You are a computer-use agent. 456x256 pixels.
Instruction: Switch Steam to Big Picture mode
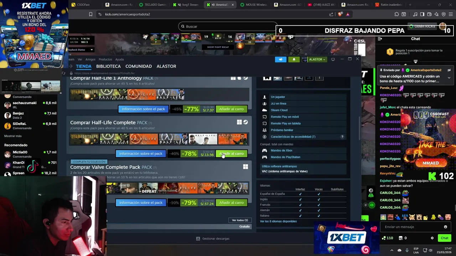(x=333, y=59)
